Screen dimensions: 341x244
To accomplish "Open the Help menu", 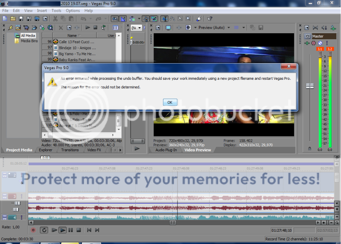I will [88, 10].
